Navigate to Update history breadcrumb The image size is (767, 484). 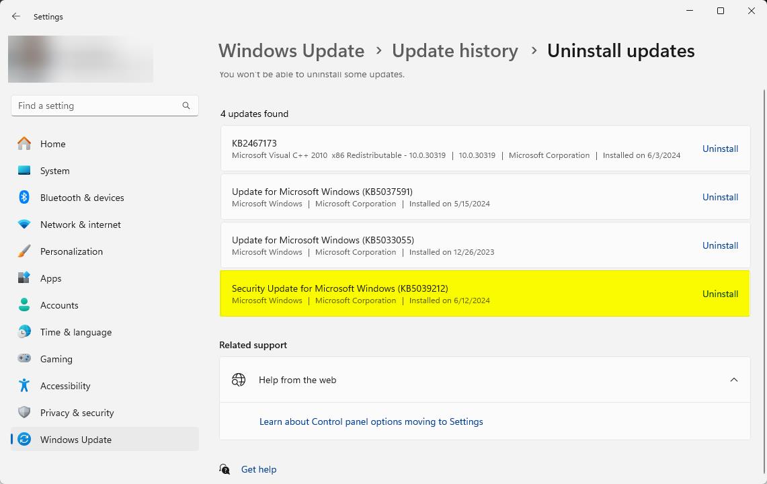454,51
